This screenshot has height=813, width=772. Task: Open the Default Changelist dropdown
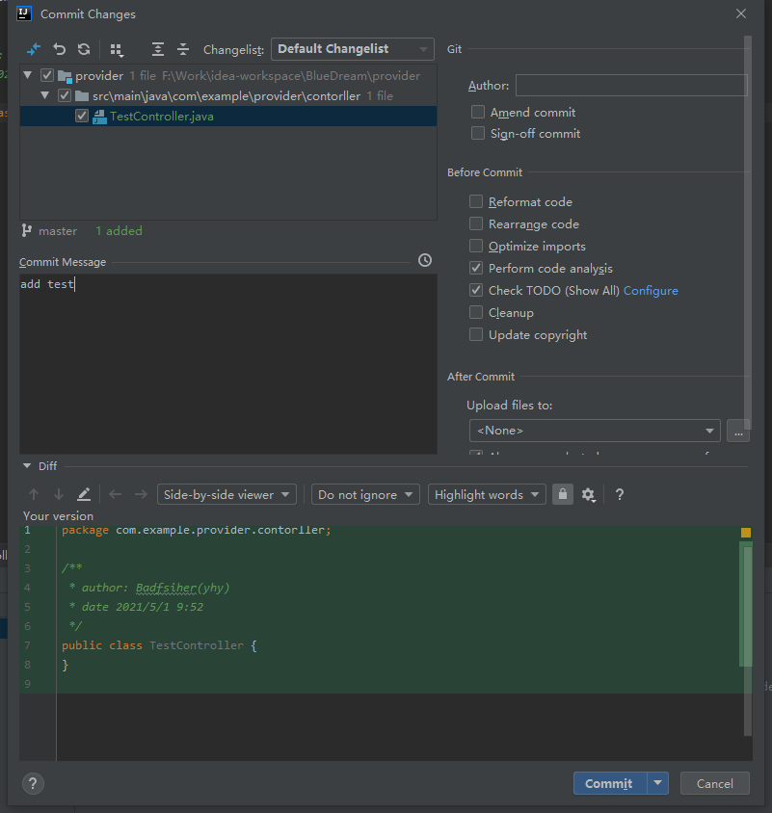click(353, 49)
